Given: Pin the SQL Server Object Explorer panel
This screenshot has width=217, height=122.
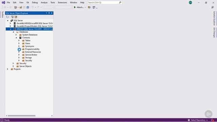Looking at the screenshot, I should [x=49, y=13].
